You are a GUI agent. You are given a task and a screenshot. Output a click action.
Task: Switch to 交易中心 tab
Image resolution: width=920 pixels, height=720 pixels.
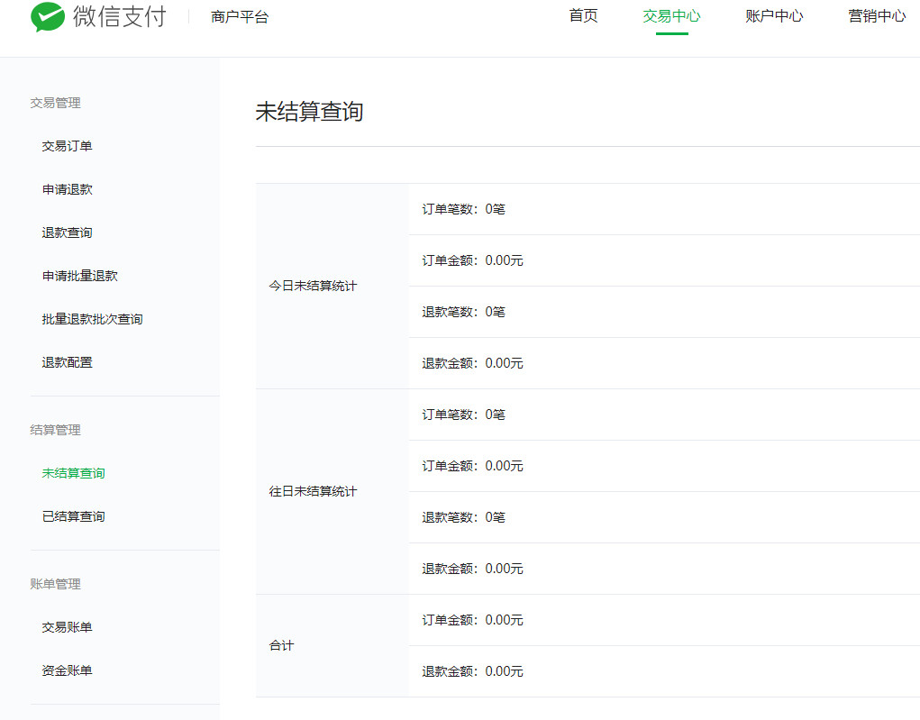pos(671,16)
